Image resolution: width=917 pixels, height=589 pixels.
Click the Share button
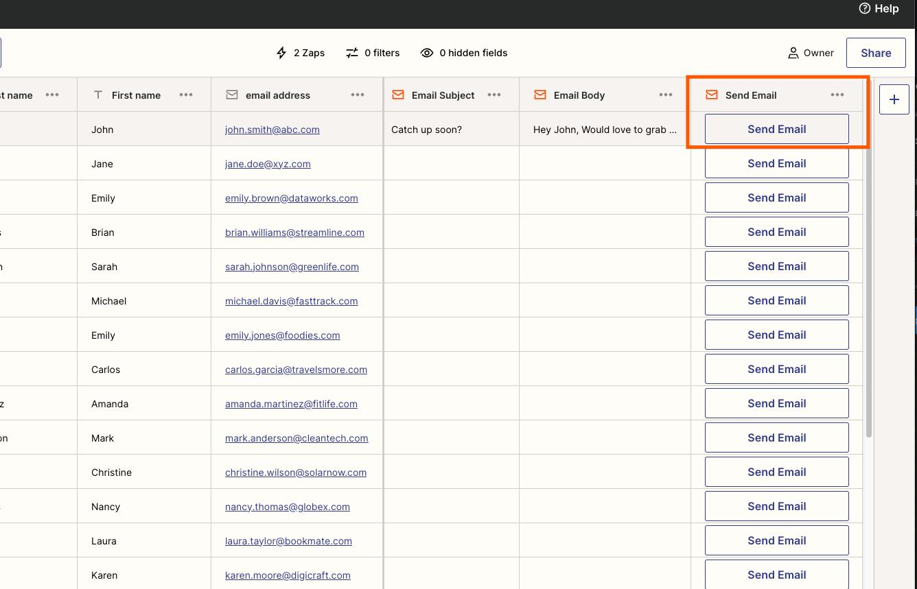[x=876, y=53]
